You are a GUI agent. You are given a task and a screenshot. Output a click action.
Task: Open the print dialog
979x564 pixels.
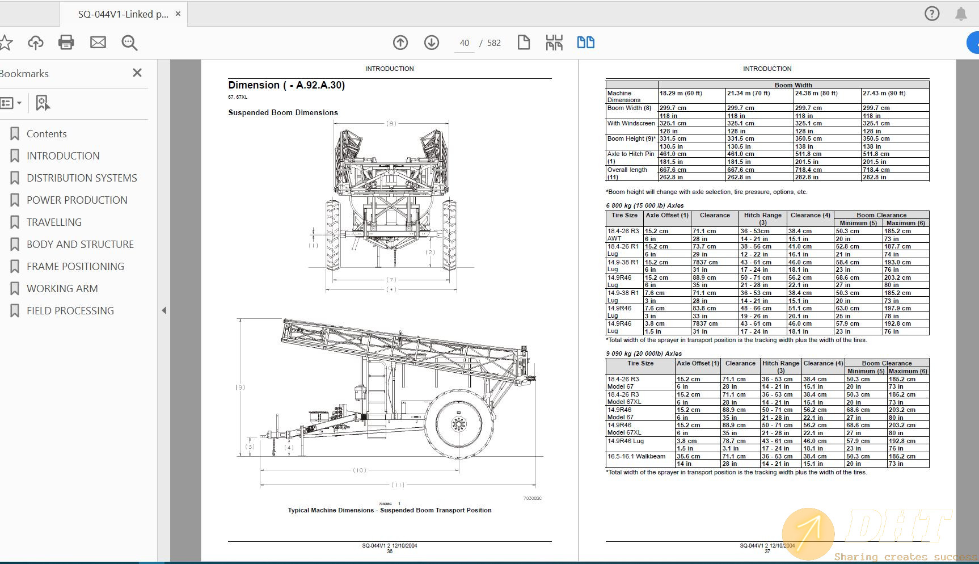66,43
